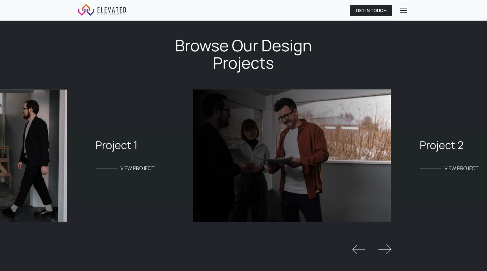Open View Project link under Project 1
Viewport: 487px width, 271px height.
click(x=125, y=168)
